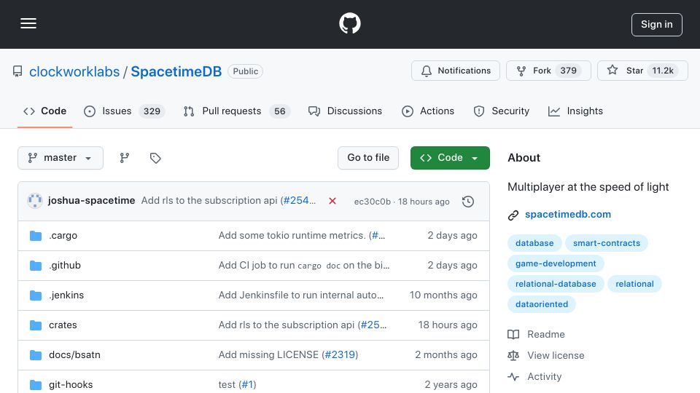Open the .github folder

coord(65,266)
